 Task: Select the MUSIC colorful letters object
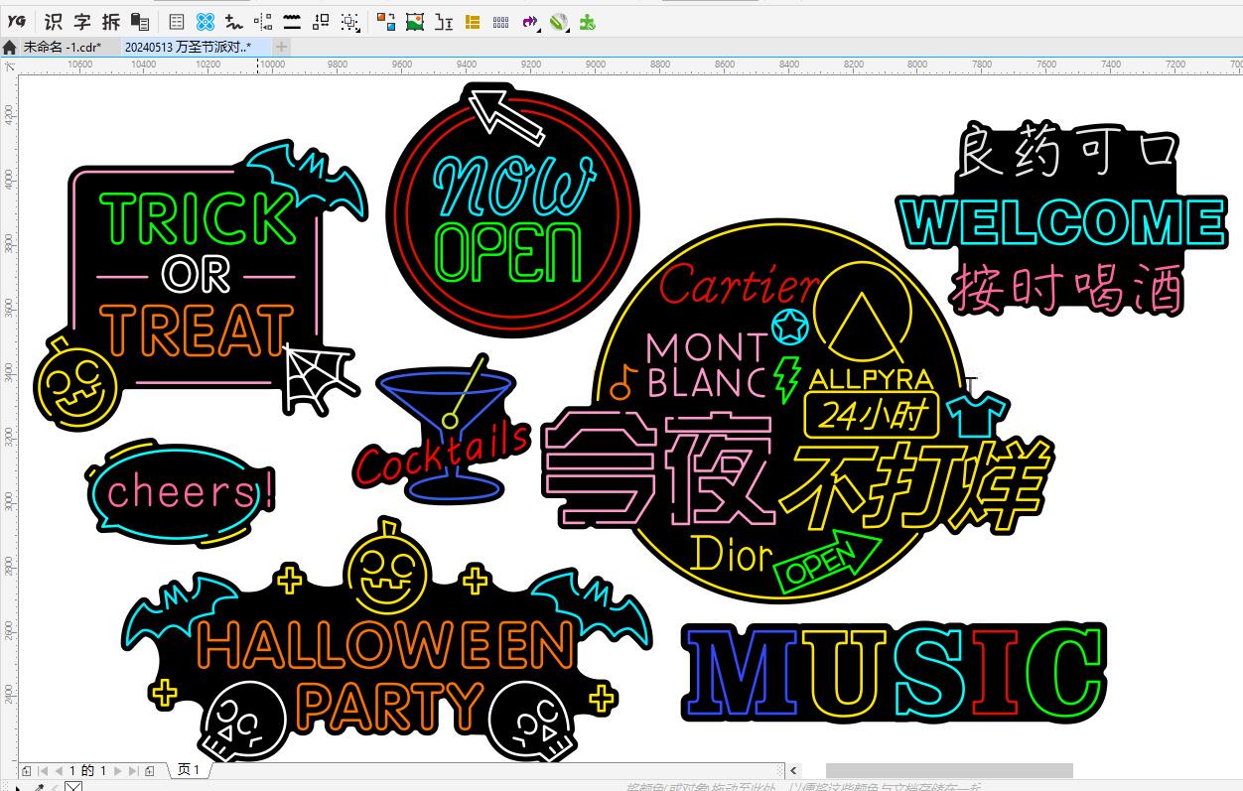tap(895, 672)
